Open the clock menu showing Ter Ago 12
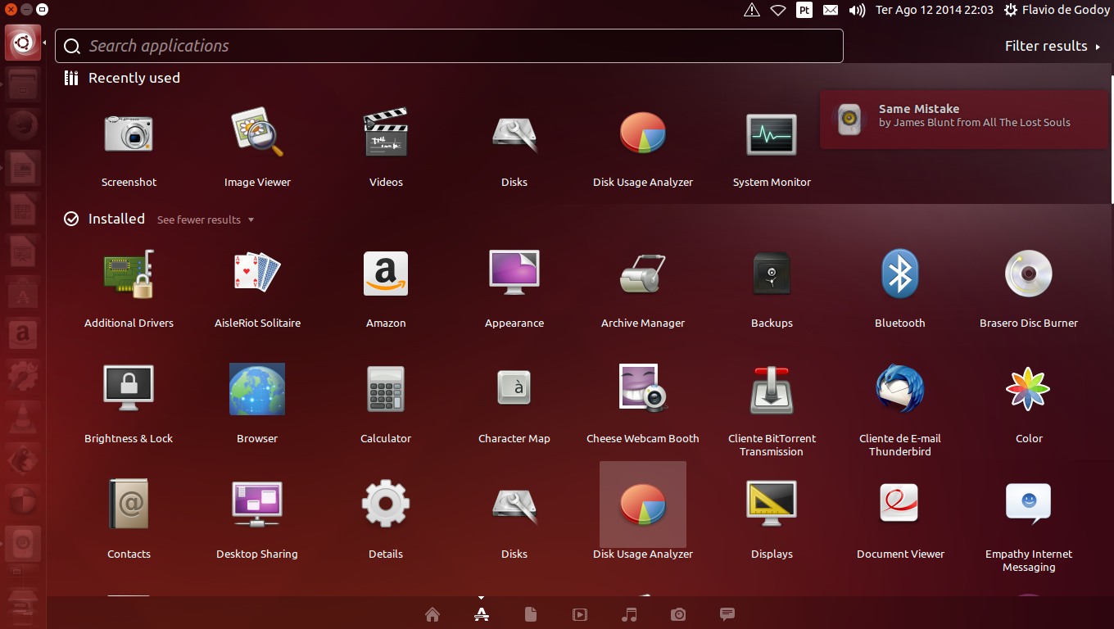 934,10
